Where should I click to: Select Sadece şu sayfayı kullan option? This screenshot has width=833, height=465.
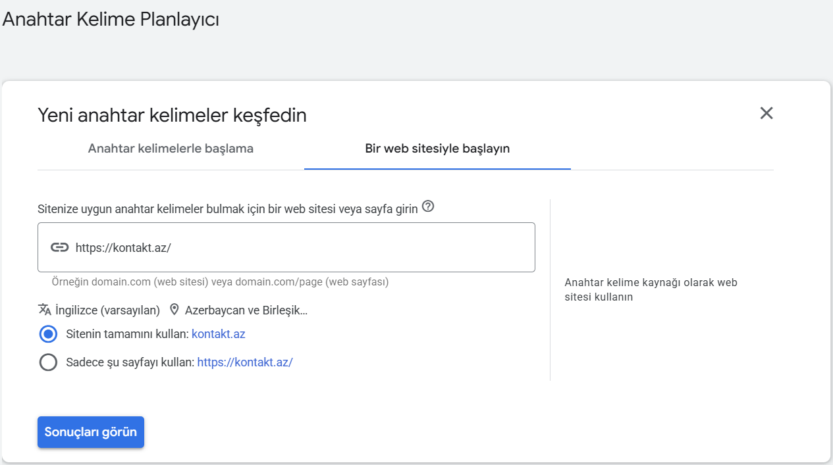point(48,362)
